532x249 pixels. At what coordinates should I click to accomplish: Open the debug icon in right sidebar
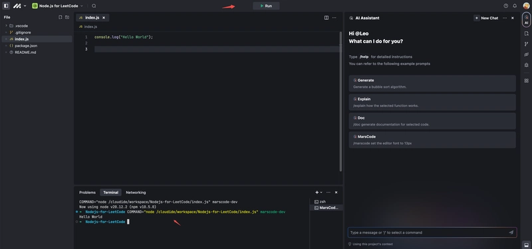pos(526,64)
